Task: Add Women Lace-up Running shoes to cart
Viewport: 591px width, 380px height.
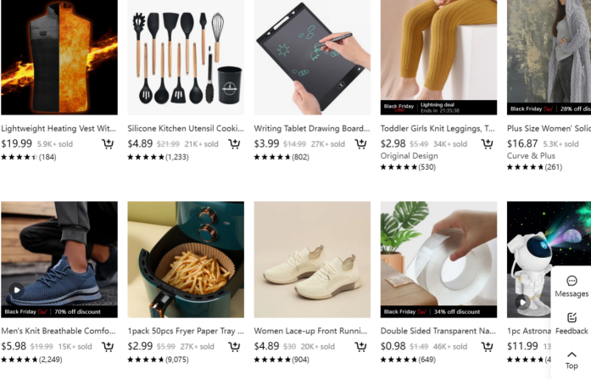Action: (360, 346)
